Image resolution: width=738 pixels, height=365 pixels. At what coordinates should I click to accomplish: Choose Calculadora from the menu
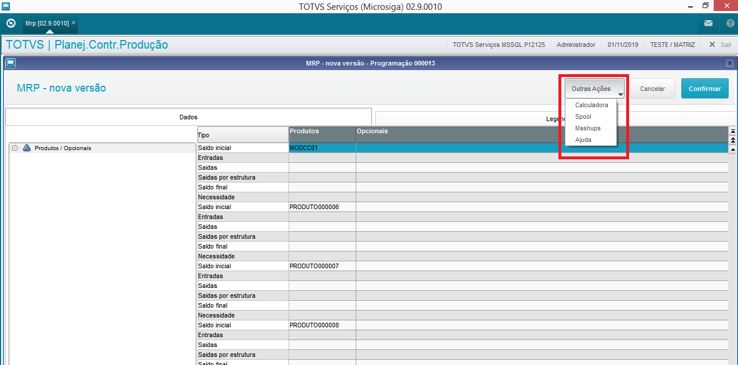click(591, 105)
